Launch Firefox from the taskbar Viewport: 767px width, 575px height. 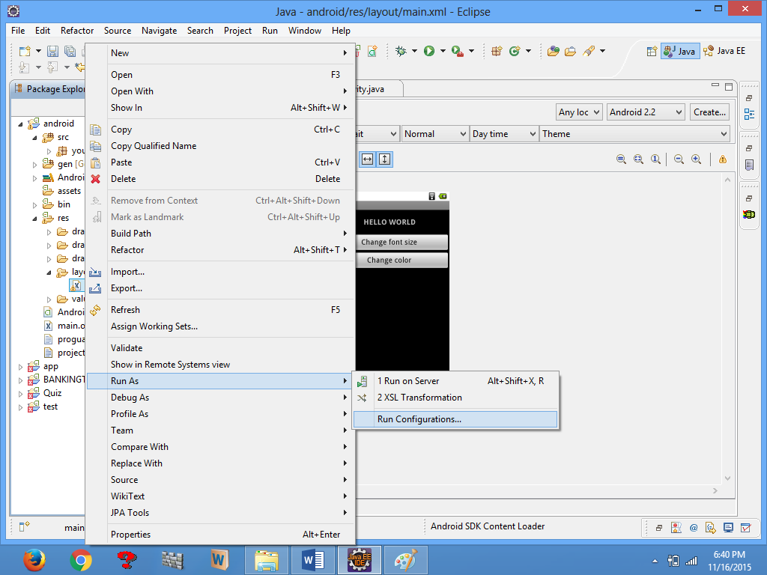click(34, 559)
